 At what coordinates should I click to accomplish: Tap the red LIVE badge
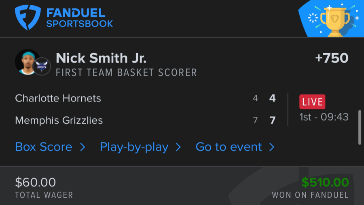[x=312, y=102]
